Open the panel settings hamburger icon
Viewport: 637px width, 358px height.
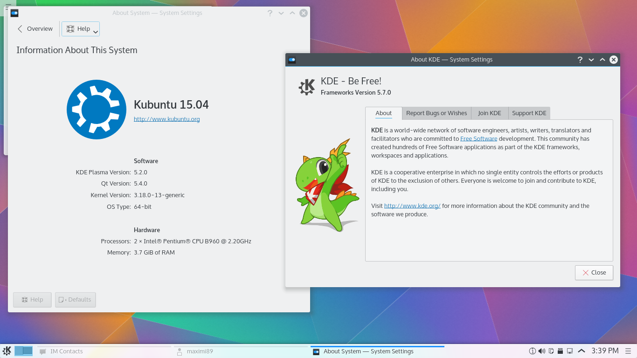629,351
